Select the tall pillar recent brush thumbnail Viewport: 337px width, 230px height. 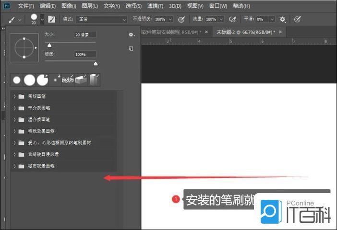click(94, 80)
